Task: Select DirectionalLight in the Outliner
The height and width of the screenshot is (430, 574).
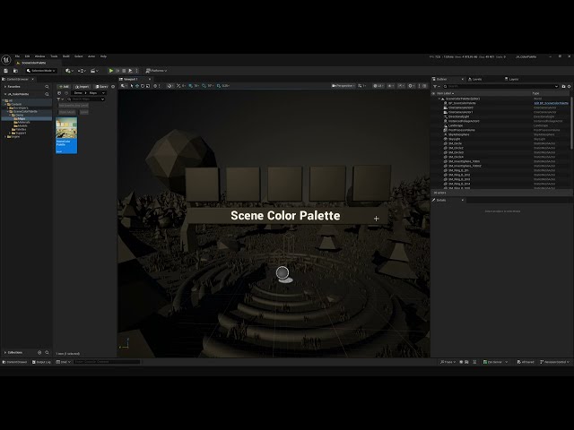Action: coord(458,116)
